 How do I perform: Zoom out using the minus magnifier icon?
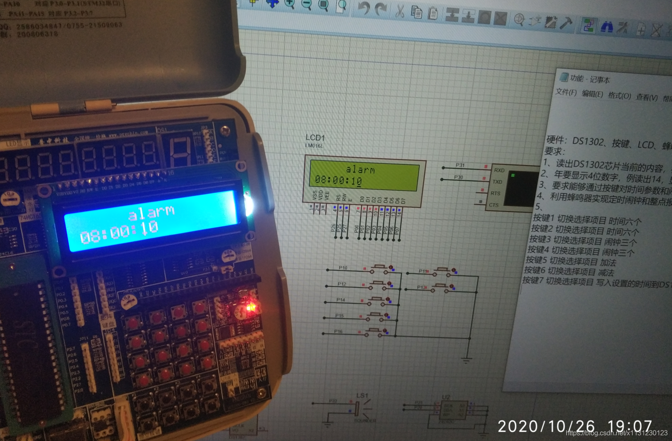306,5
